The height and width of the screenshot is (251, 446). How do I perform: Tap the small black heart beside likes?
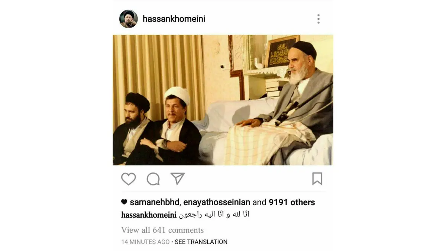pos(124,202)
